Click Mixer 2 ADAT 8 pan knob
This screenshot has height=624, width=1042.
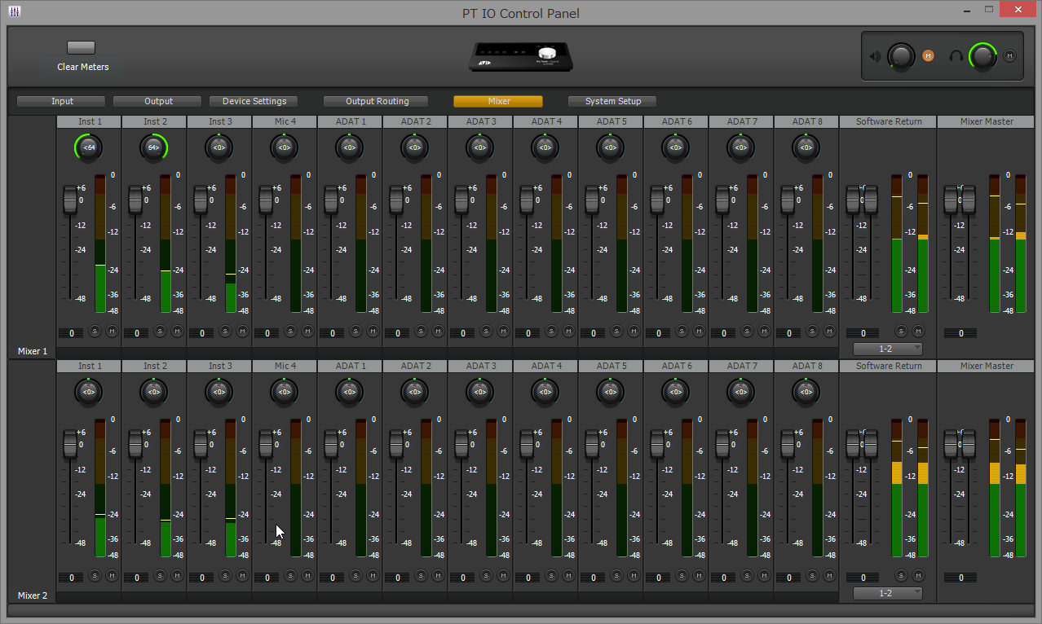pyautogui.click(x=806, y=392)
